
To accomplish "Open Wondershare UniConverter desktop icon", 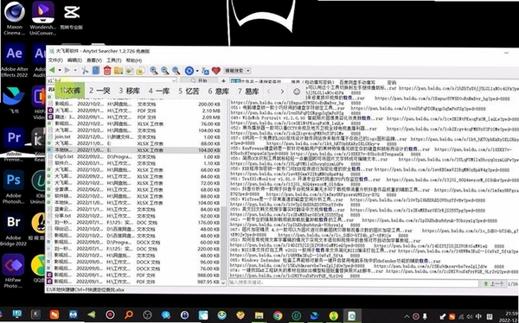I will pos(43,18).
